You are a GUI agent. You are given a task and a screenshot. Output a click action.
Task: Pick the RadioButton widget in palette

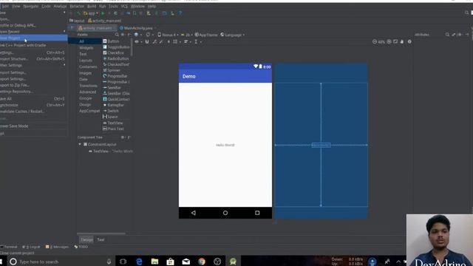116,58
